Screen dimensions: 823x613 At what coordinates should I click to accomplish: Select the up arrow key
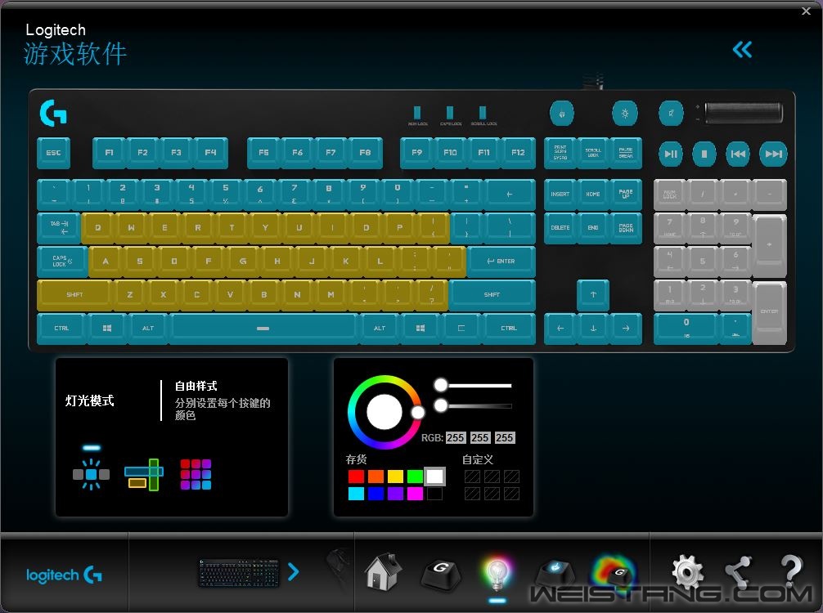(x=593, y=295)
